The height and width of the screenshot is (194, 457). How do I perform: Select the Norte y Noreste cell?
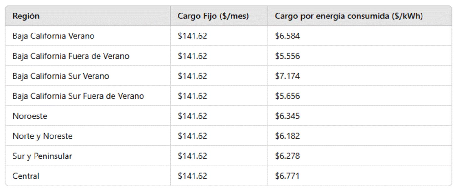click(x=42, y=136)
